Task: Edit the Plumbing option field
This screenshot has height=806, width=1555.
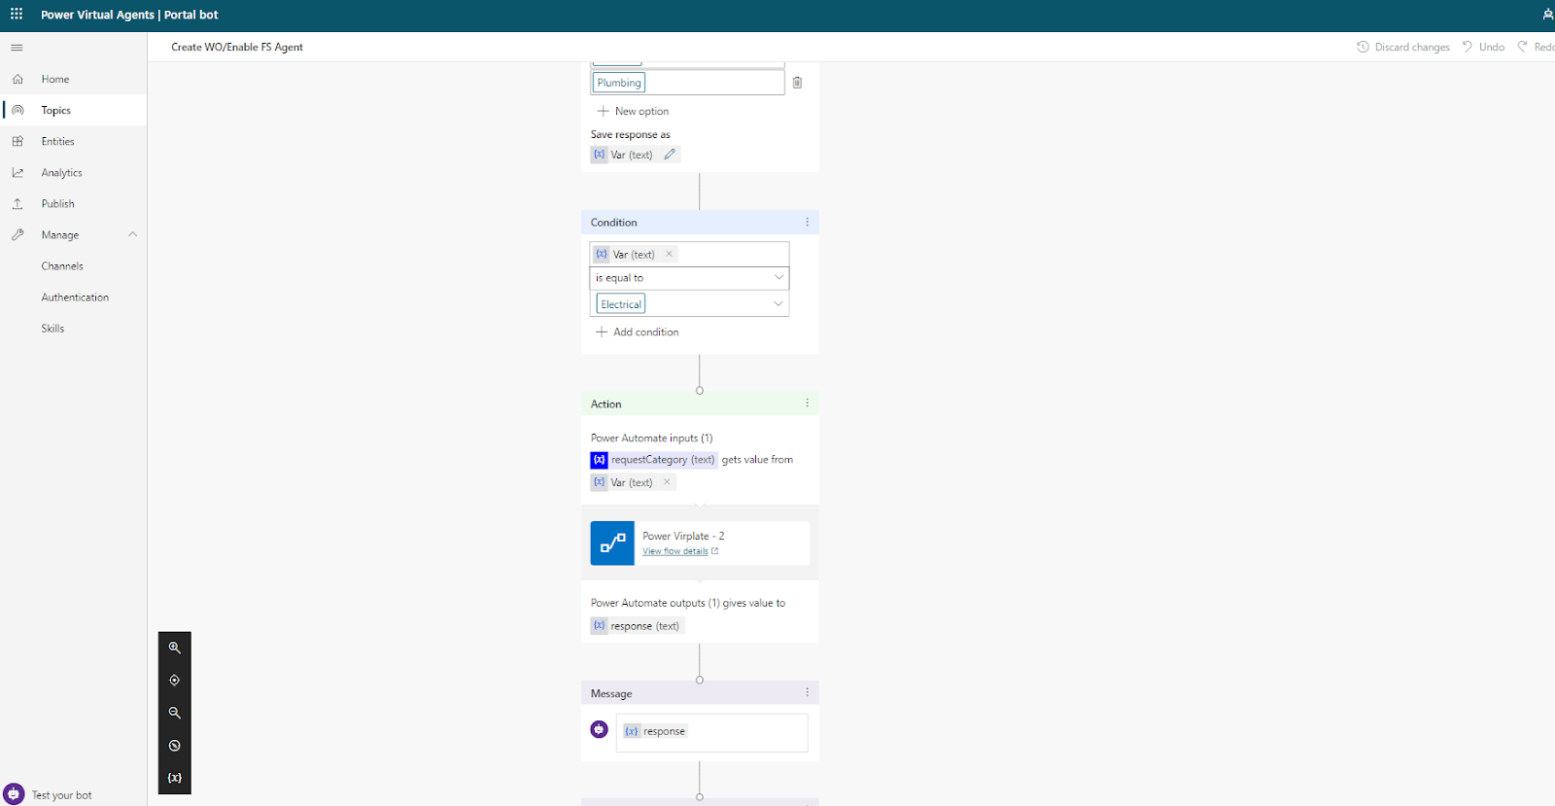Action: (x=687, y=83)
